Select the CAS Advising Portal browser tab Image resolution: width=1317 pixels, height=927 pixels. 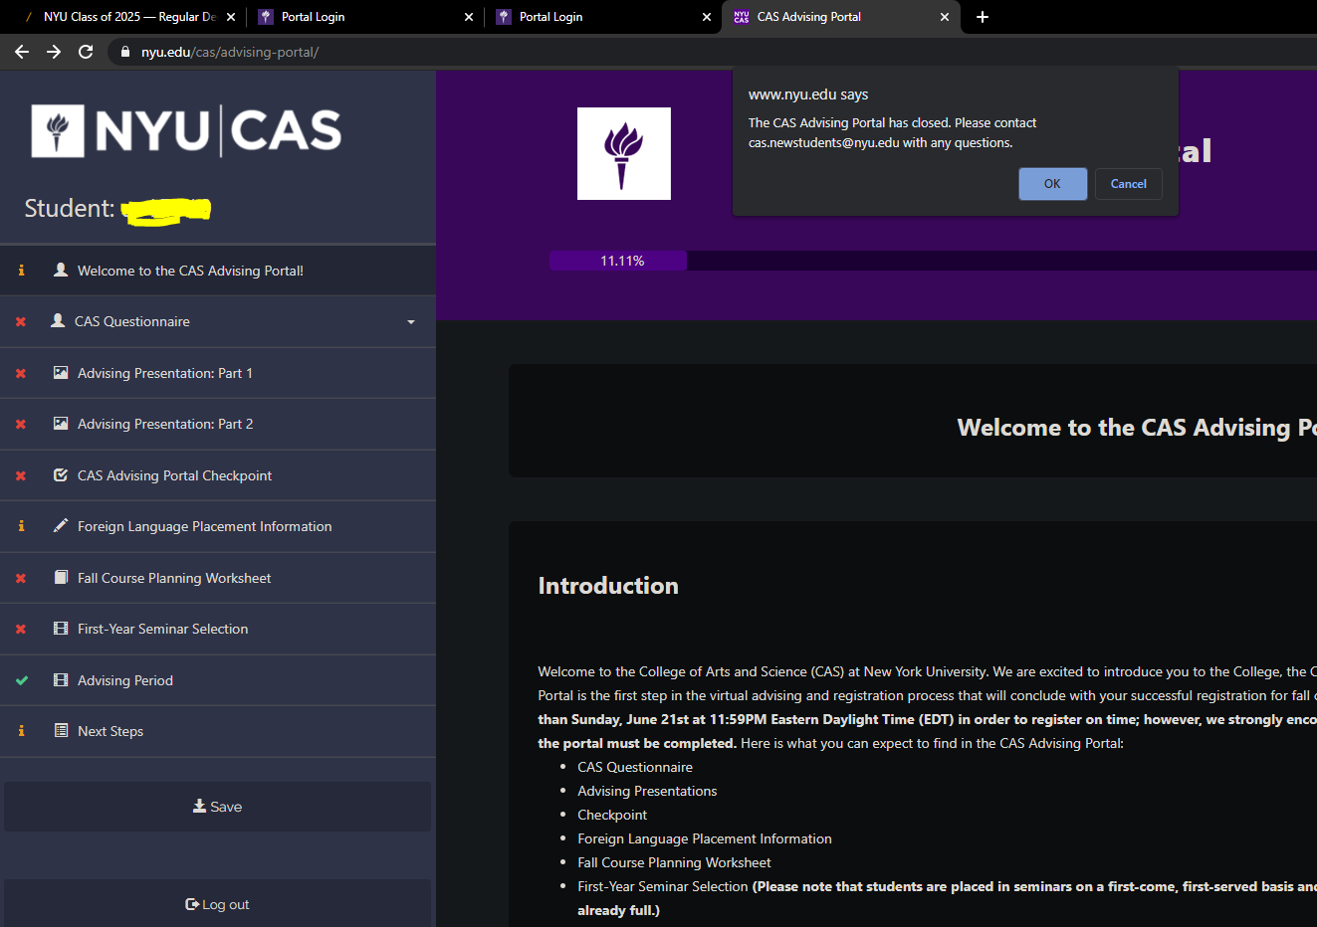(x=841, y=17)
